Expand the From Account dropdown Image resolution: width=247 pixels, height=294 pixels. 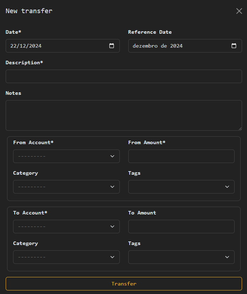[66, 156]
